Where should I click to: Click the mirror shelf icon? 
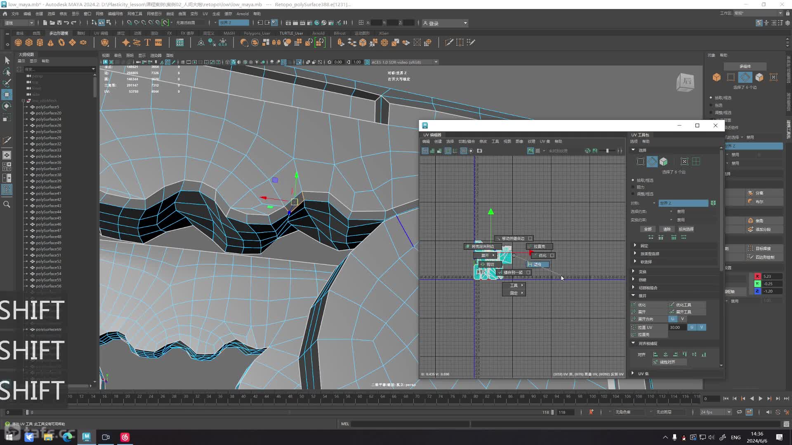pos(276,42)
